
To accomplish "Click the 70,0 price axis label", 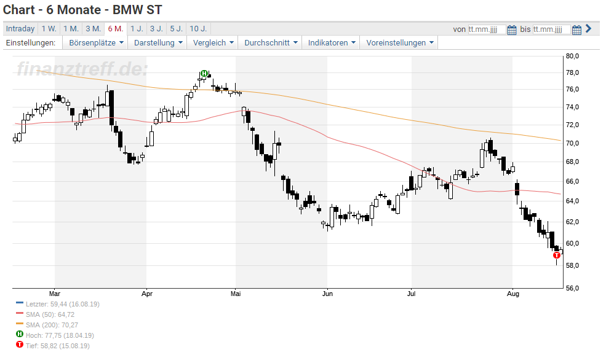I will point(572,143).
